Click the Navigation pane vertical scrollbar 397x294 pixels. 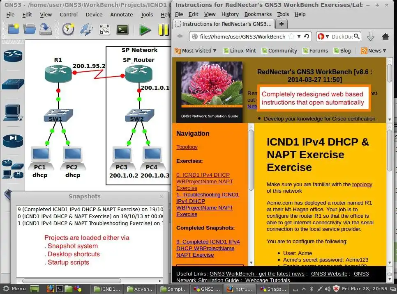click(251, 160)
